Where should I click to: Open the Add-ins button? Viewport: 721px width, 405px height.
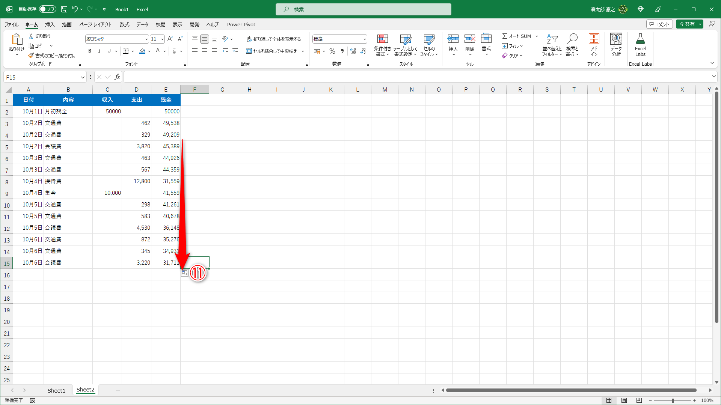pyautogui.click(x=594, y=45)
